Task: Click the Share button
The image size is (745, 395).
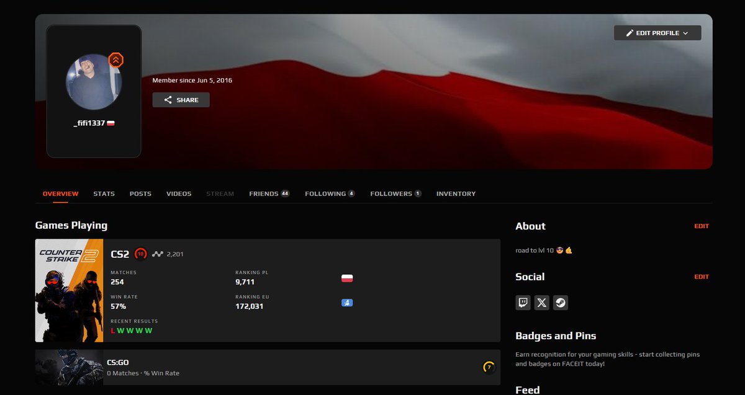Action: coord(181,100)
